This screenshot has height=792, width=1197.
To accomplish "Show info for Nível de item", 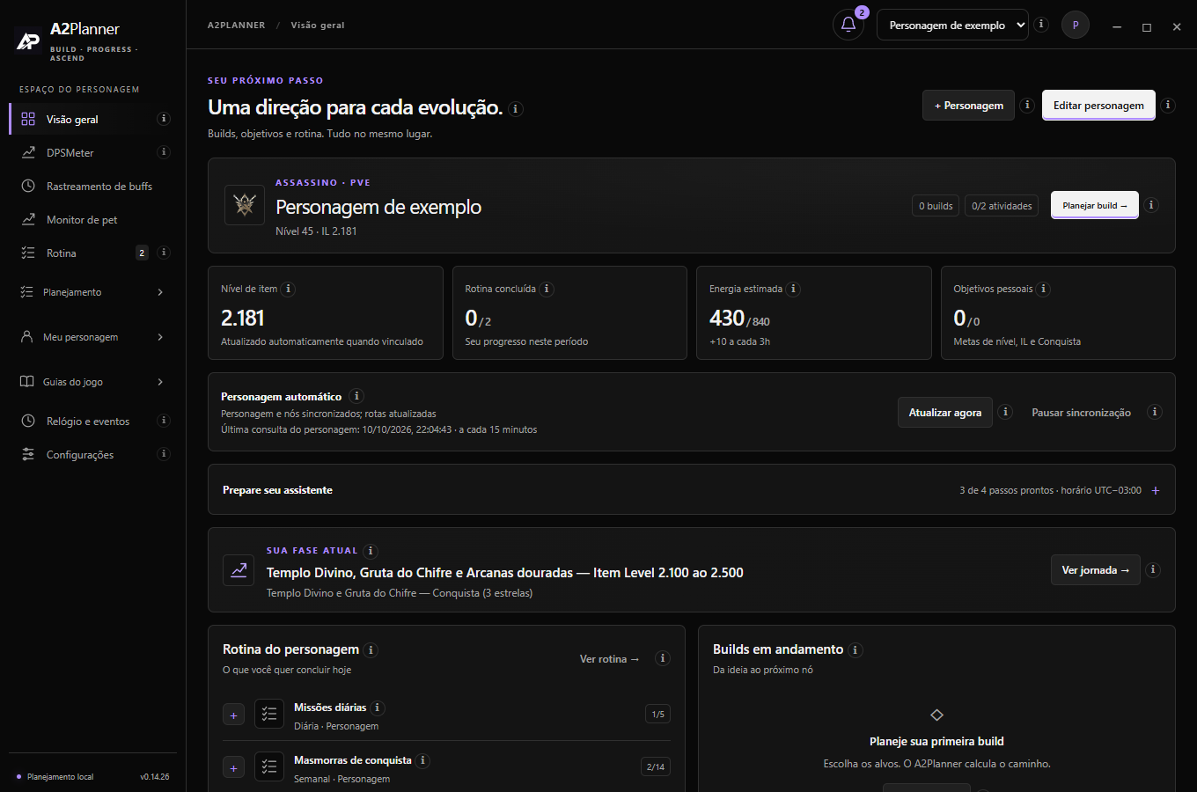I will point(288,289).
